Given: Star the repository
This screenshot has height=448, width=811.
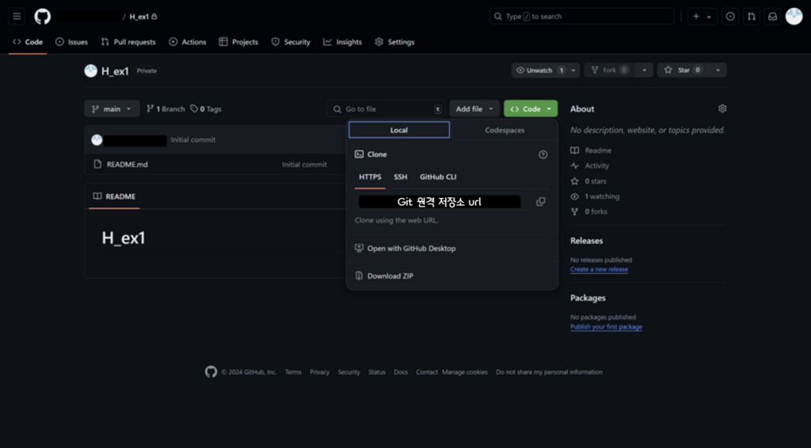Looking at the screenshot, I should pyautogui.click(x=683, y=70).
